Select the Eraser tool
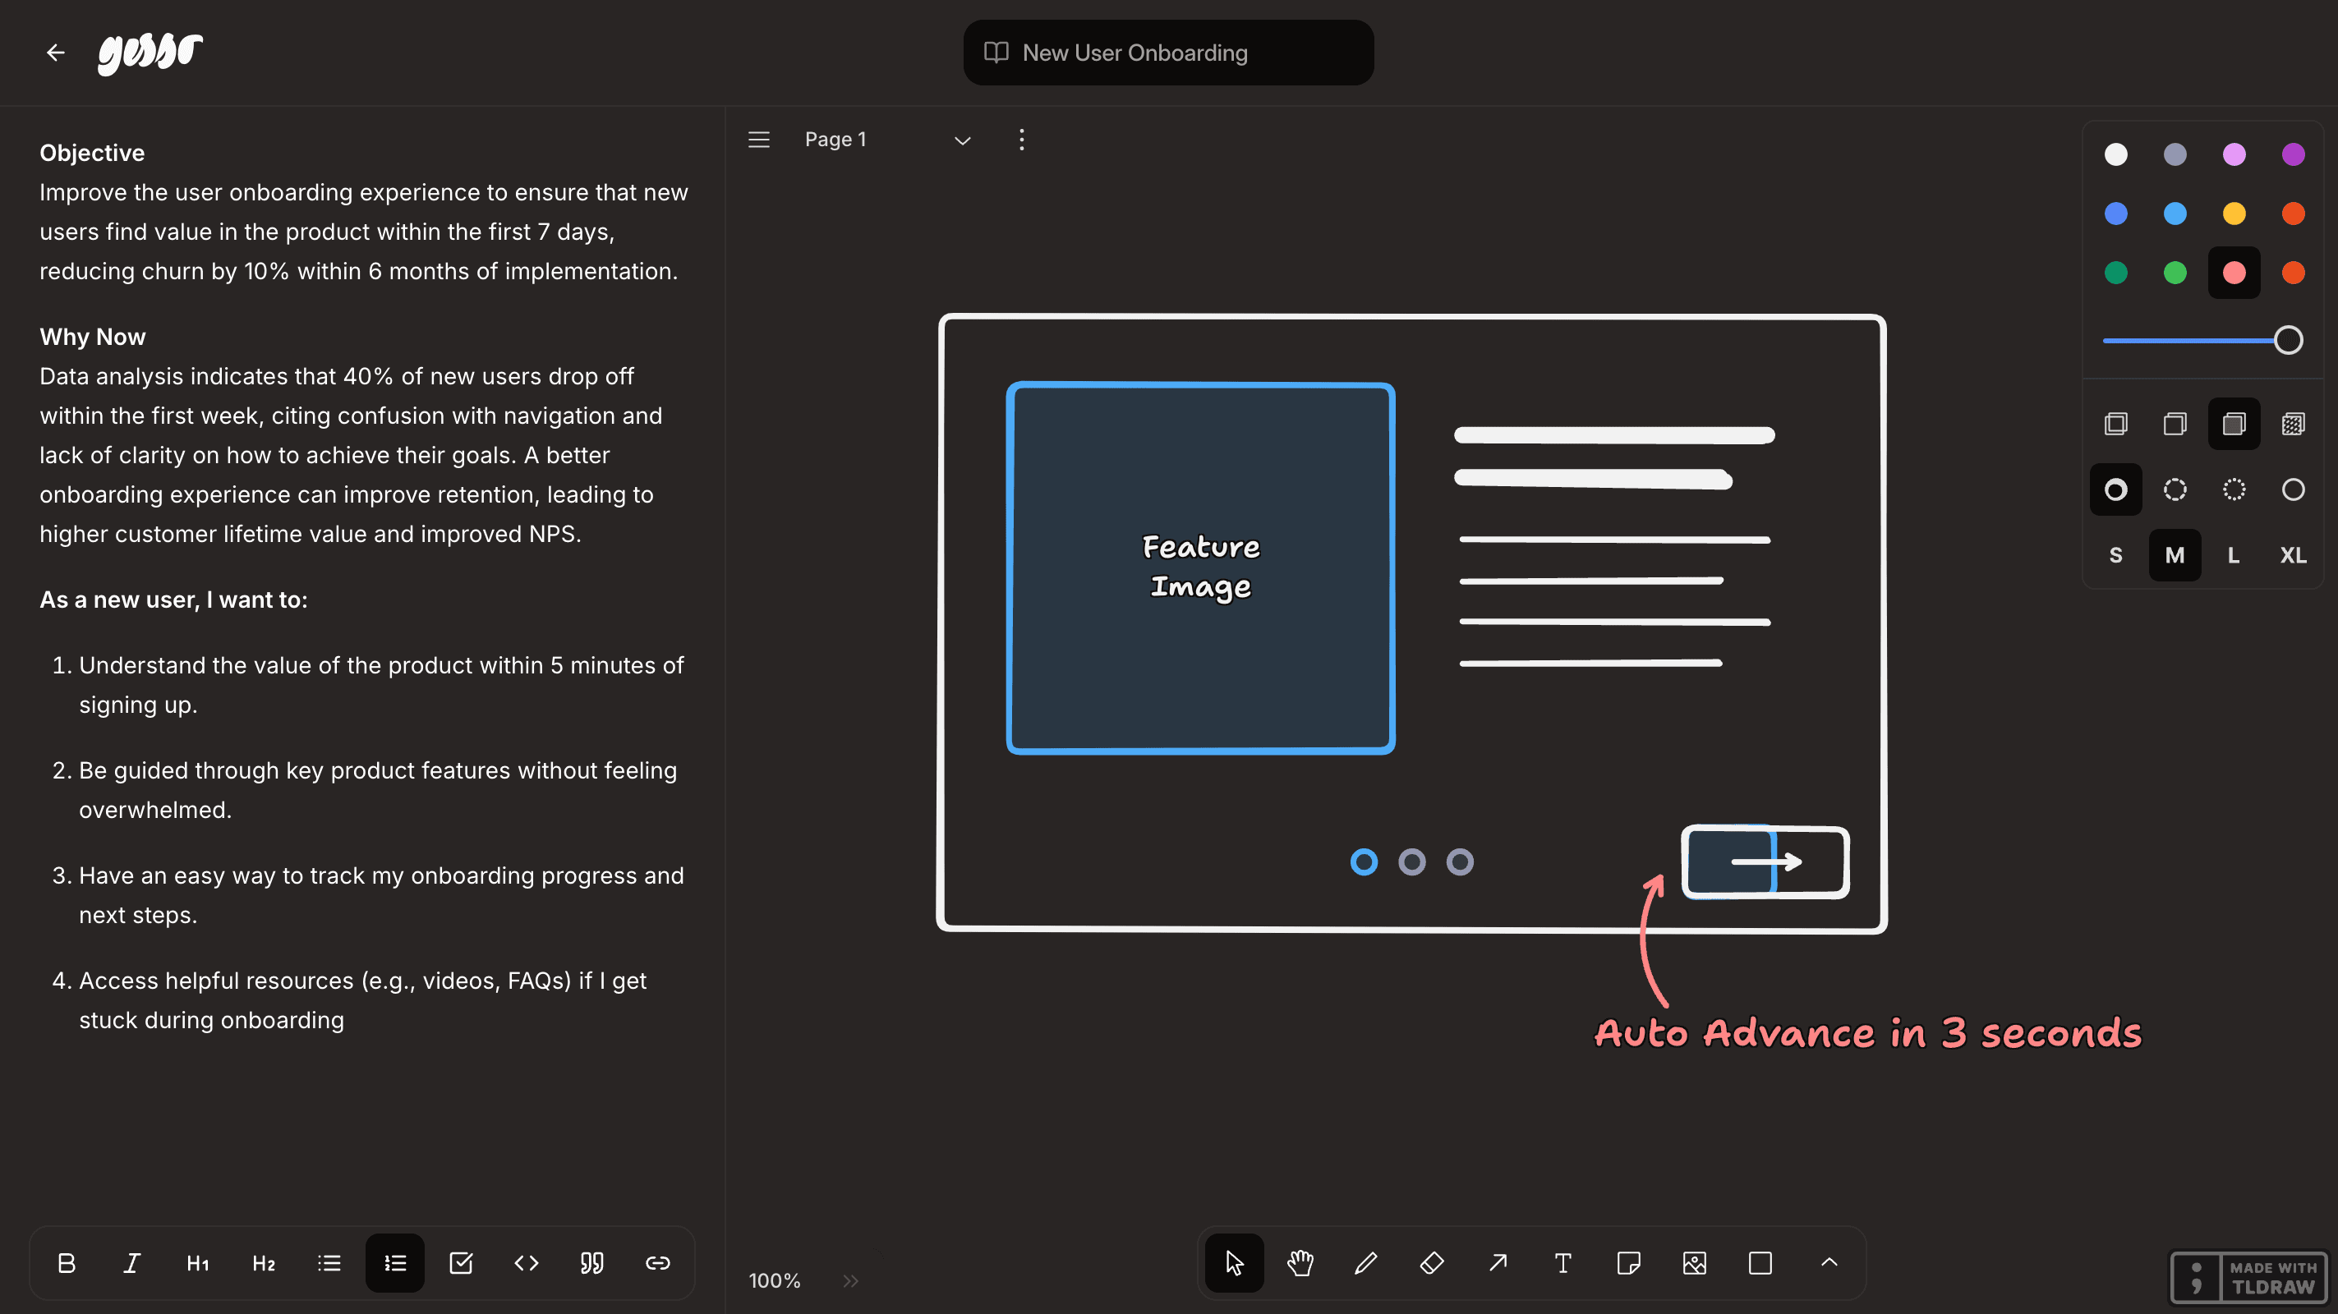The width and height of the screenshot is (2338, 1314). pyautogui.click(x=1432, y=1263)
